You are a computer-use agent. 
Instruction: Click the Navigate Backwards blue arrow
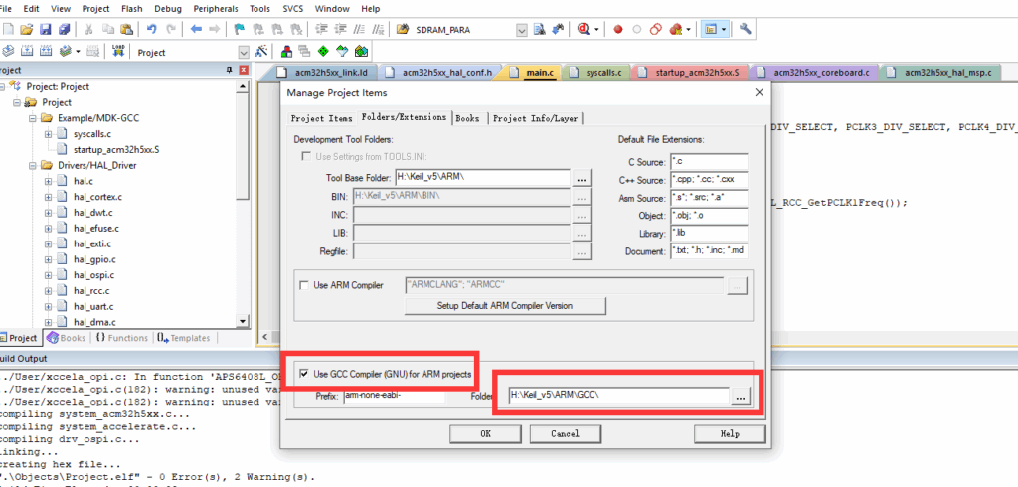coord(196,29)
